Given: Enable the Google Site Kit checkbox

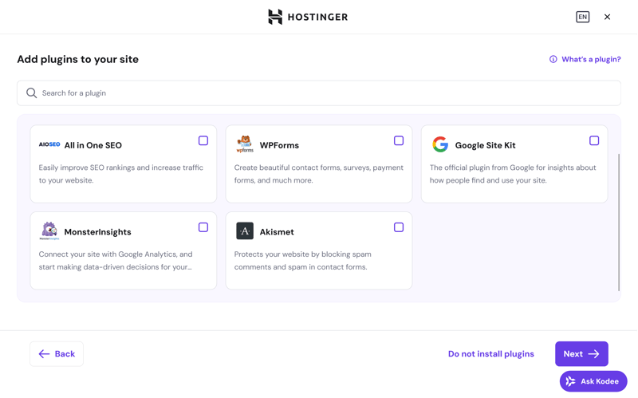Looking at the screenshot, I should (594, 140).
